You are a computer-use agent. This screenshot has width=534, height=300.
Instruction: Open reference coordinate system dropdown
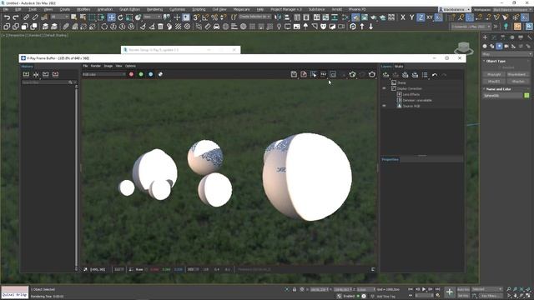coord(152,17)
